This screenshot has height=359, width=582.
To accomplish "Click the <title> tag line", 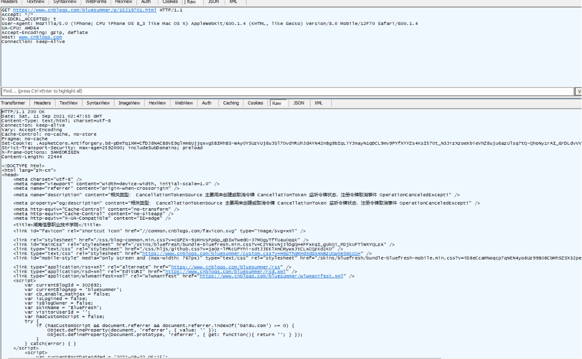I will 57,225.
